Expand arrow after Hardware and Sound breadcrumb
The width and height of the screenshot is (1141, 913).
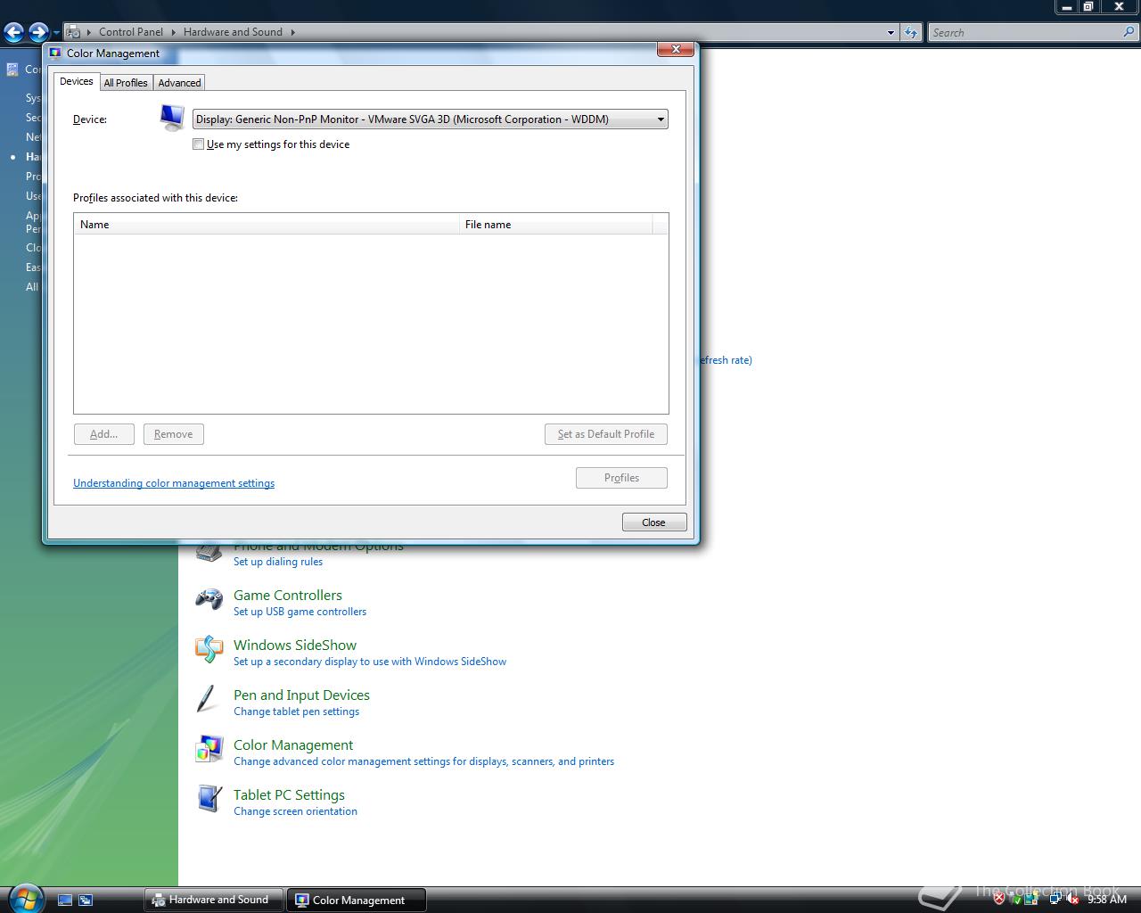(292, 32)
